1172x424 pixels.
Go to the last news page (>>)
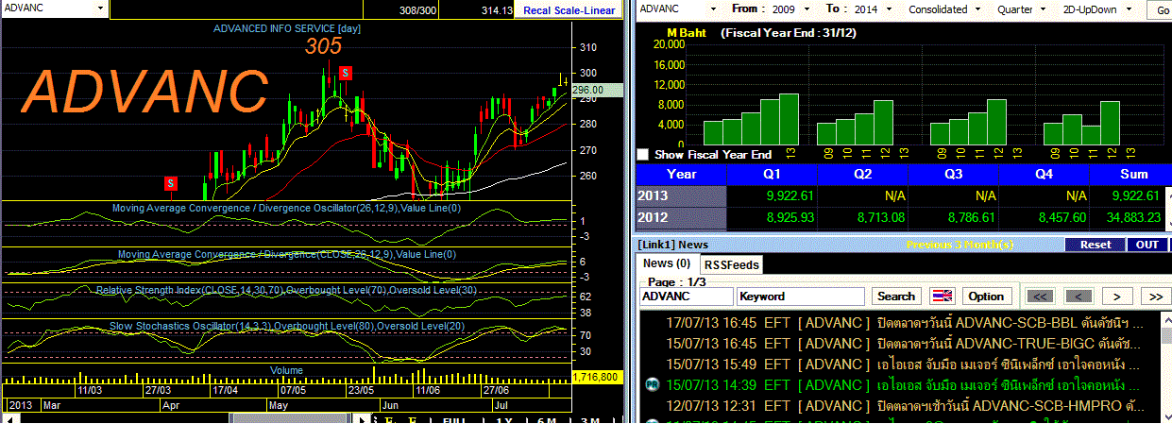pos(1156,297)
